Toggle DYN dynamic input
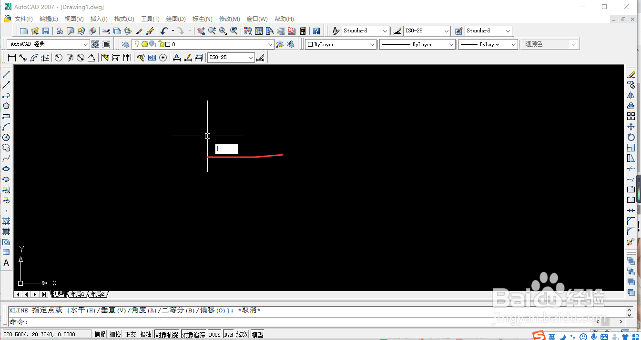Viewport: 641px width, 340px height. coord(229,334)
